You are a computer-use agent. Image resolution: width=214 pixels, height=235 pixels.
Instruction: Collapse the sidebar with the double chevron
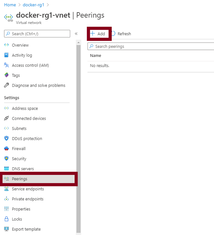[76, 33]
